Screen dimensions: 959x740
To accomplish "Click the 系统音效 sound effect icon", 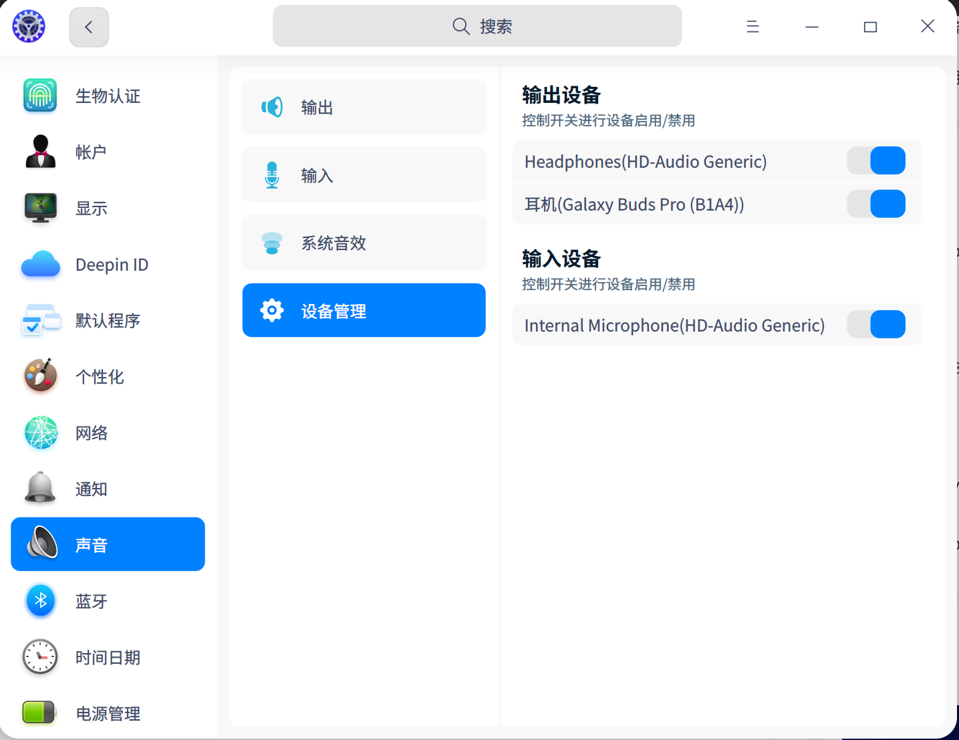I will click(272, 243).
